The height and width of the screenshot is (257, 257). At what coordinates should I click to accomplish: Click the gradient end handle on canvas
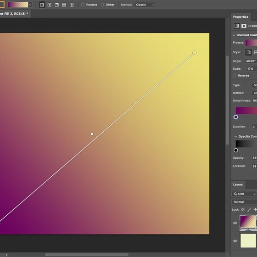[x=195, y=53]
